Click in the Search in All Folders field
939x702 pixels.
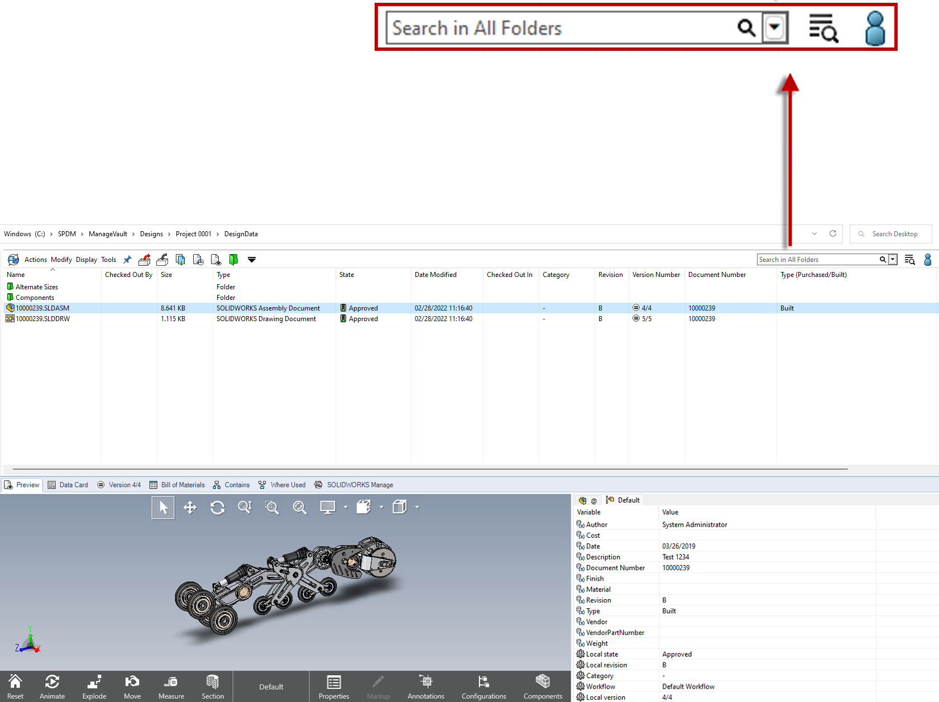[x=818, y=260]
